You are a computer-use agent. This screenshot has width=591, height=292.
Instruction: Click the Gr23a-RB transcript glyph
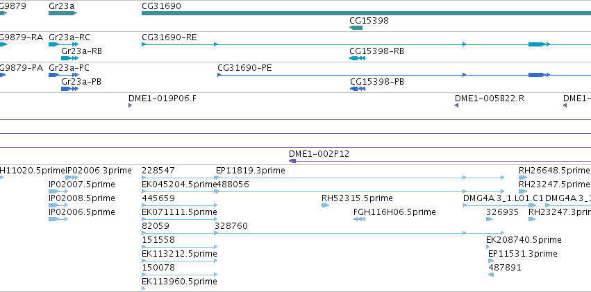click(x=69, y=58)
